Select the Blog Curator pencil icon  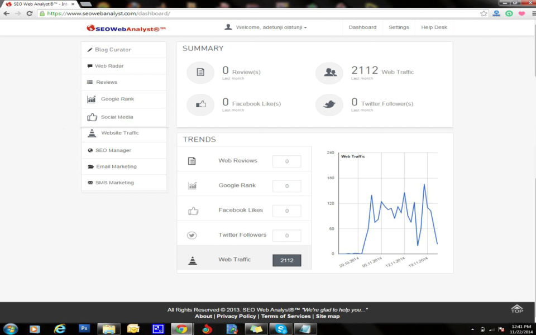89,50
